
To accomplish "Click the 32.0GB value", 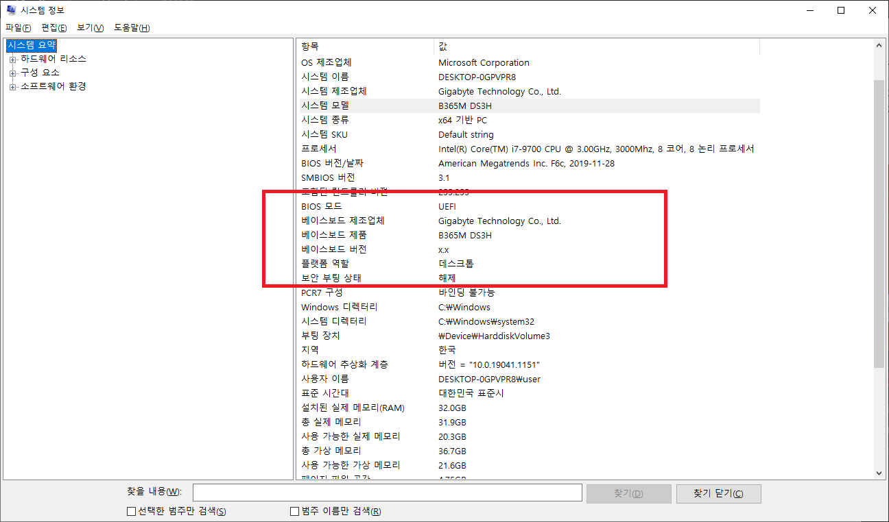I will tap(452, 408).
